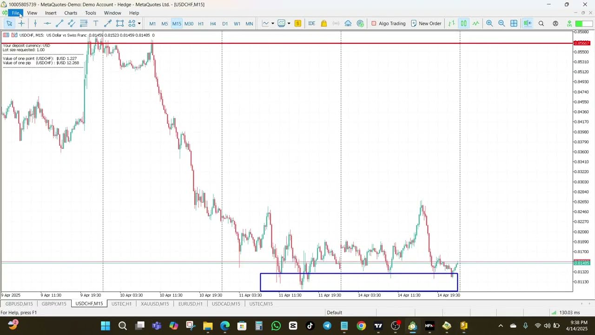Switch chart to bar chart view
This screenshot has width=595, height=335.
451,23
